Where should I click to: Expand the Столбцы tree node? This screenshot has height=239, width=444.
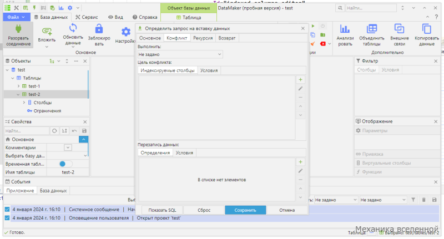[24, 103]
